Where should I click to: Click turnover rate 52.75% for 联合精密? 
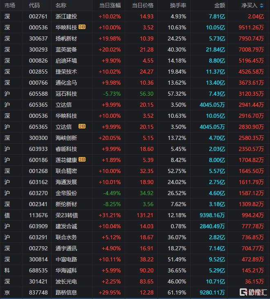[177, 171]
